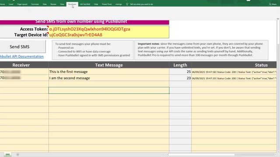Select receiver cell in first message row
This screenshot has height=157, width=280.
(24, 72)
